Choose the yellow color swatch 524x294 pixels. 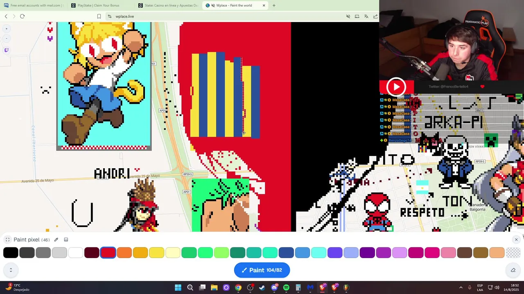(x=157, y=253)
